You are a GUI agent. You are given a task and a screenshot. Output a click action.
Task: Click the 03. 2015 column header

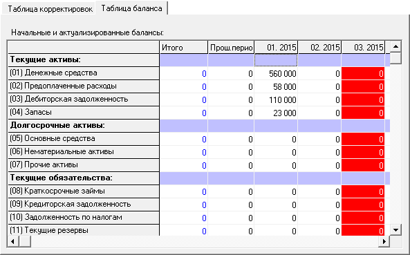(x=363, y=48)
